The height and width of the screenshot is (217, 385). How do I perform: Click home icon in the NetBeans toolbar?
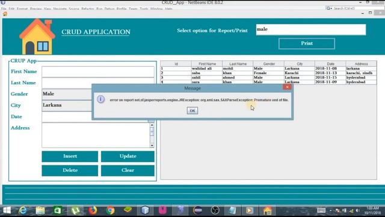click(5, 14)
